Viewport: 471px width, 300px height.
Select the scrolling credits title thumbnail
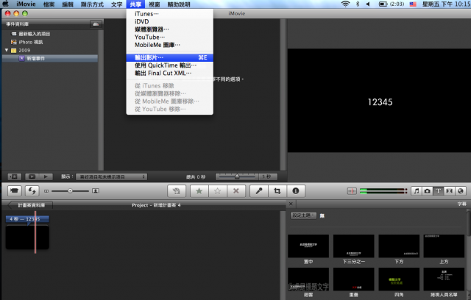444,279
